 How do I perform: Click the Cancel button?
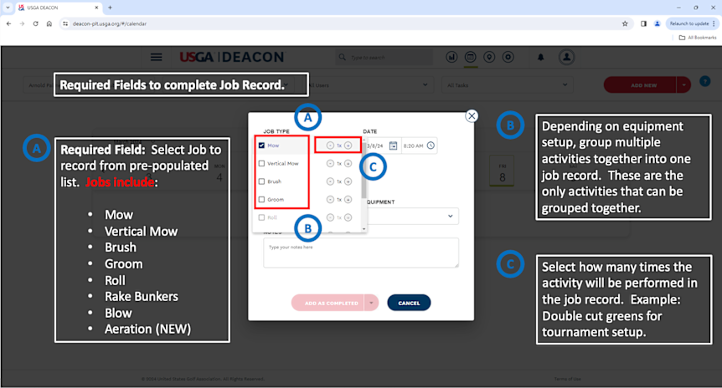coord(409,303)
